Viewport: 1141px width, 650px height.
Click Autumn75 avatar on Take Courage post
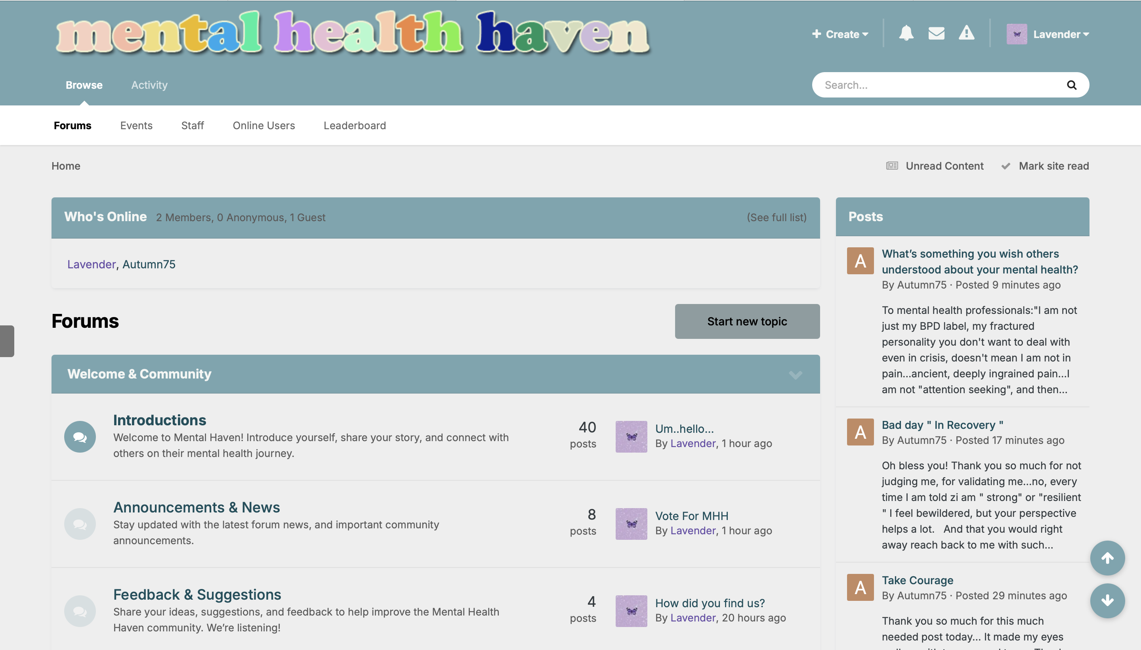pyautogui.click(x=860, y=587)
